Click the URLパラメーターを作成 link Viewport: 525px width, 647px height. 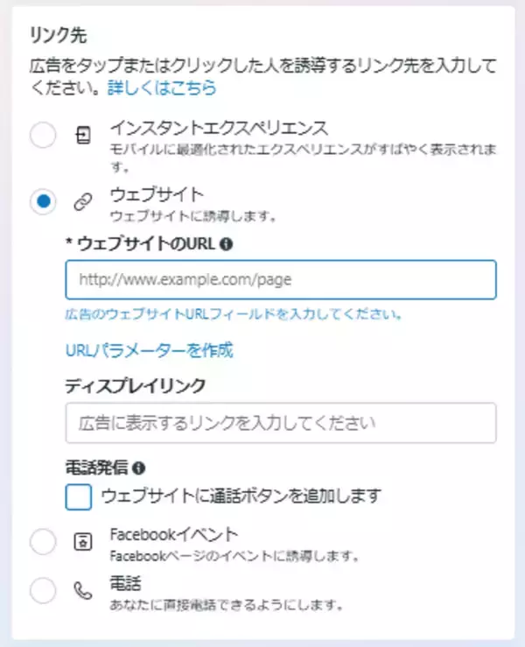click(x=150, y=350)
